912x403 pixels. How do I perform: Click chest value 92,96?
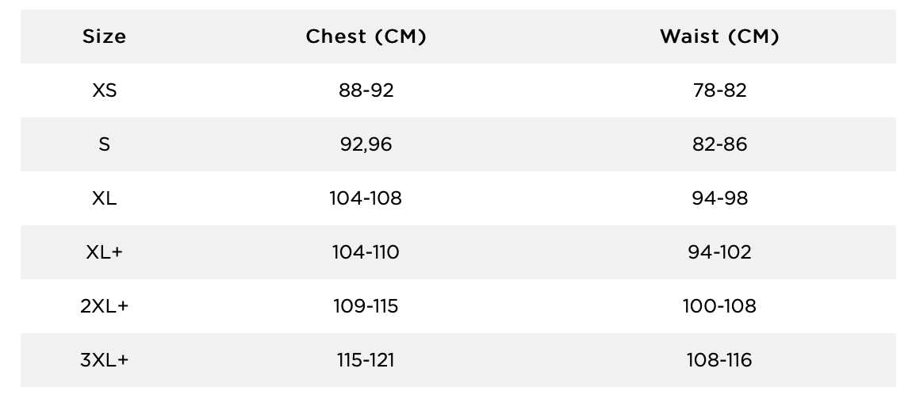click(366, 144)
